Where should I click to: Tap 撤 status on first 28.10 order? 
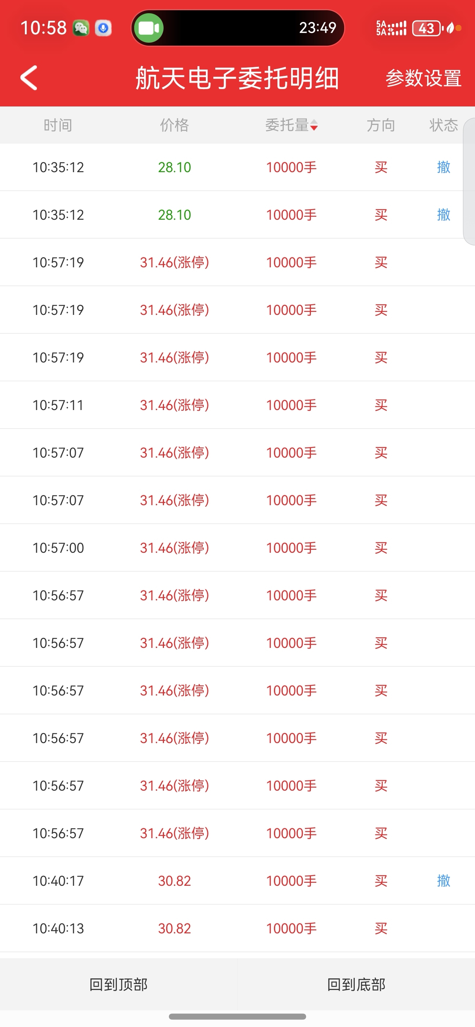tap(443, 167)
